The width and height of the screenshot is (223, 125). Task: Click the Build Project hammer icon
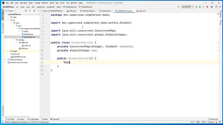178,7
